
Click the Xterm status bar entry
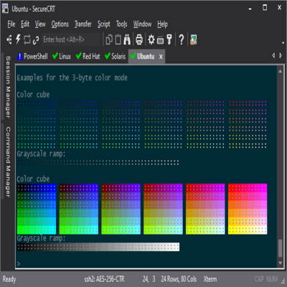210,279
